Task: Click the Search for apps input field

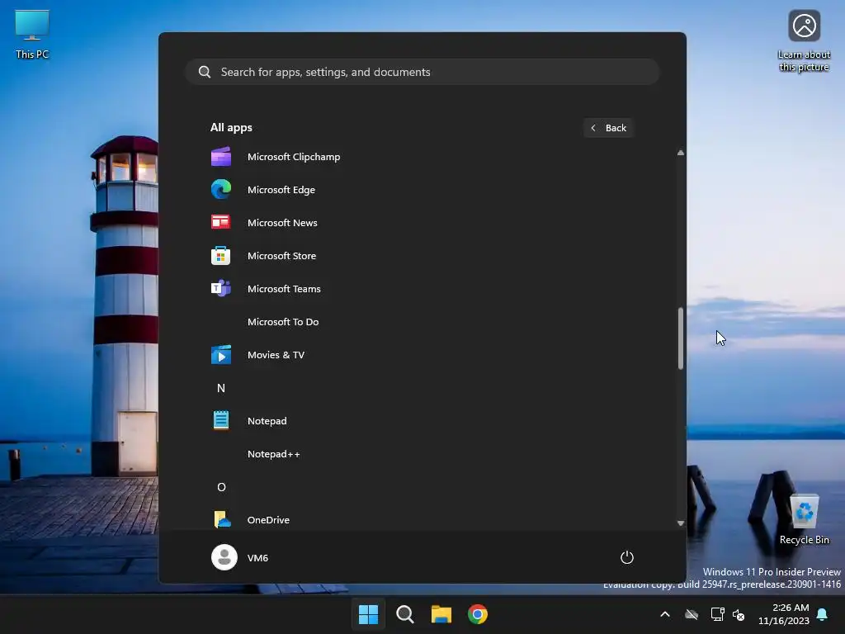Action: (422, 72)
